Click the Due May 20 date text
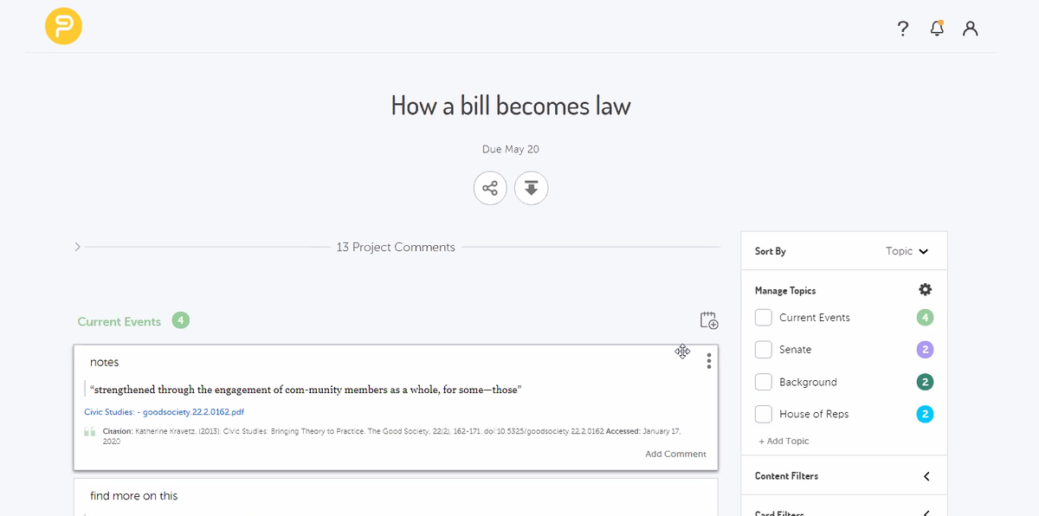1039x516 pixels. (511, 149)
